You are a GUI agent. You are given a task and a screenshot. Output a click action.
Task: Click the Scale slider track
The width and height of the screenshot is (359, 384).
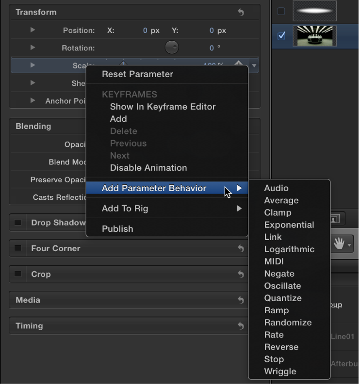(x=140, y=62)
